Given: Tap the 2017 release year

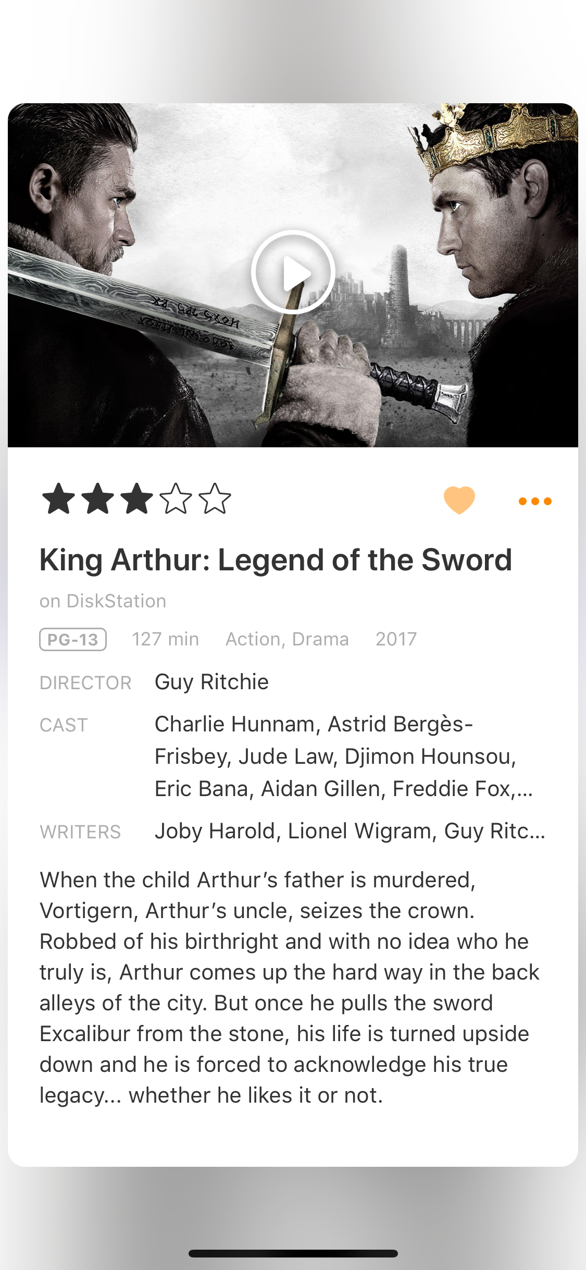Looking at the screenshot, I should click(x=396, y=639).
